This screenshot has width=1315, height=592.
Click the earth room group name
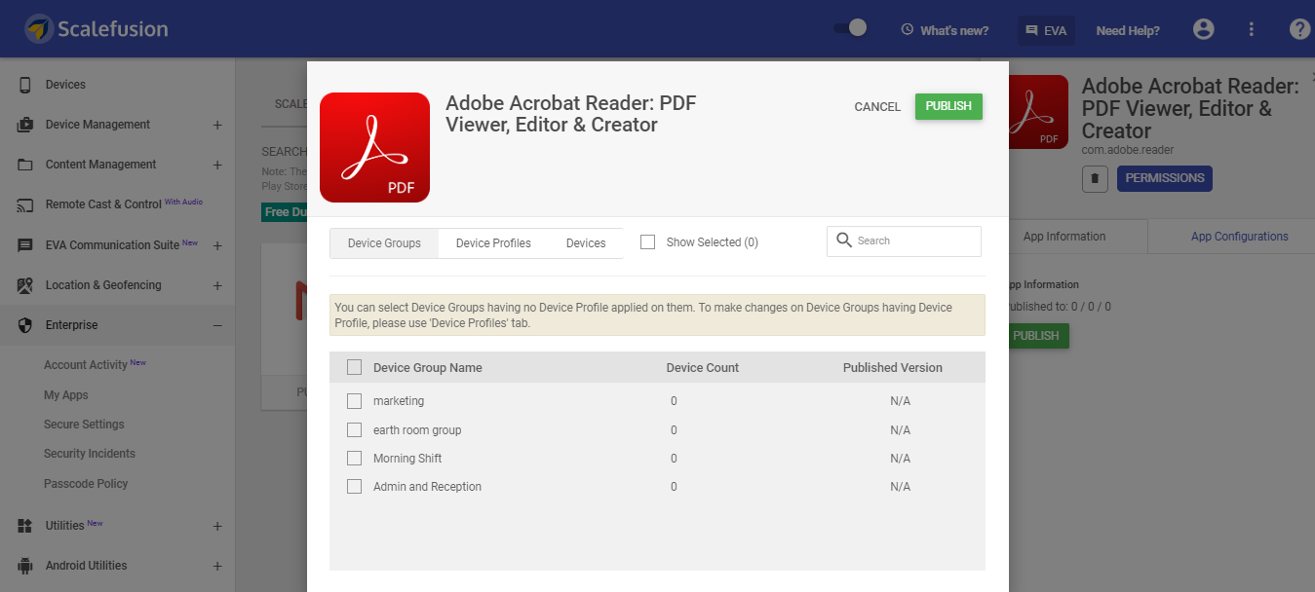tap(417, 430)
